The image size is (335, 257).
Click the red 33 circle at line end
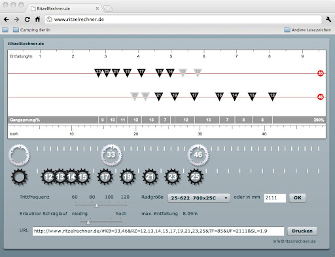coord(321,73)
